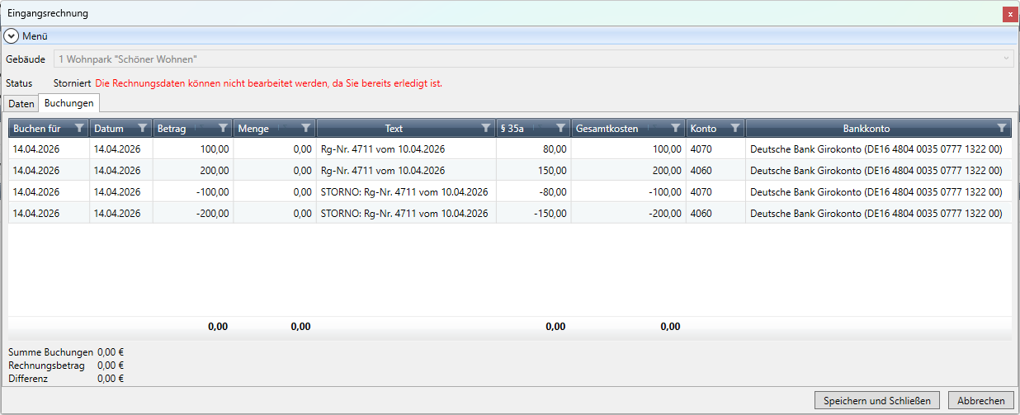The height and width of the screenshot is (415, 1020).
Task: Sort by Datum column header
Action: point(109,129)
